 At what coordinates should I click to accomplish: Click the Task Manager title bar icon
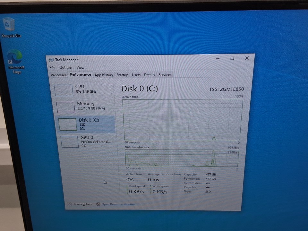click(51, 60)
